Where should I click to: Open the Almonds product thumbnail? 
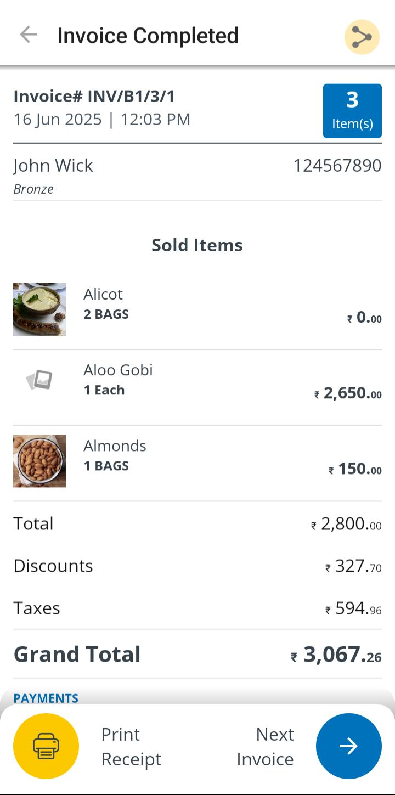click(x=39, y=461)
